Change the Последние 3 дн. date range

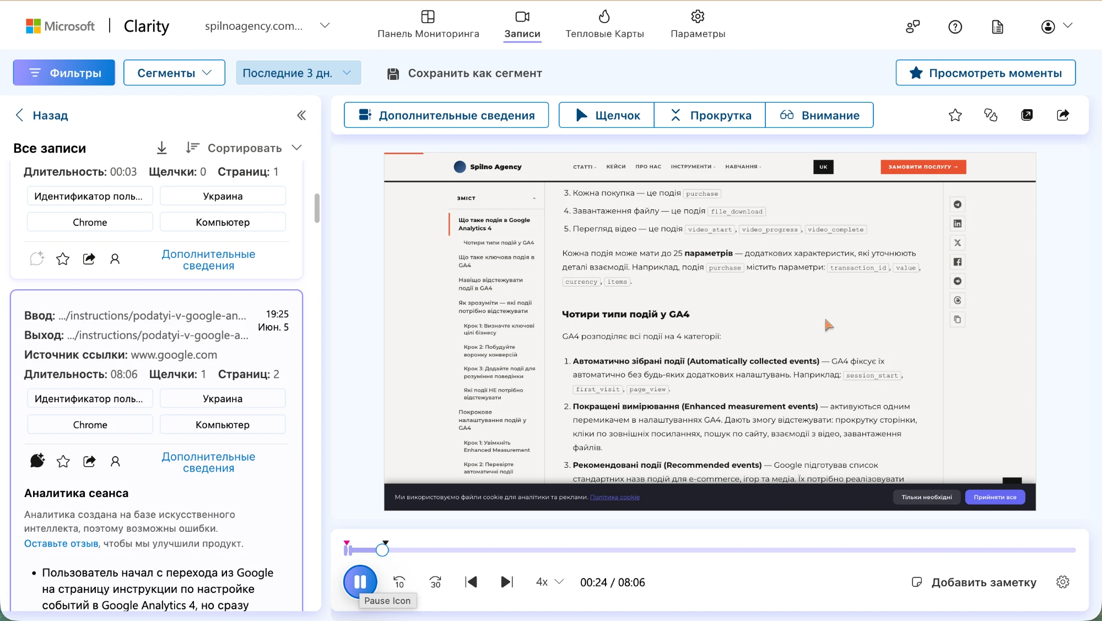tap(298, 73)
